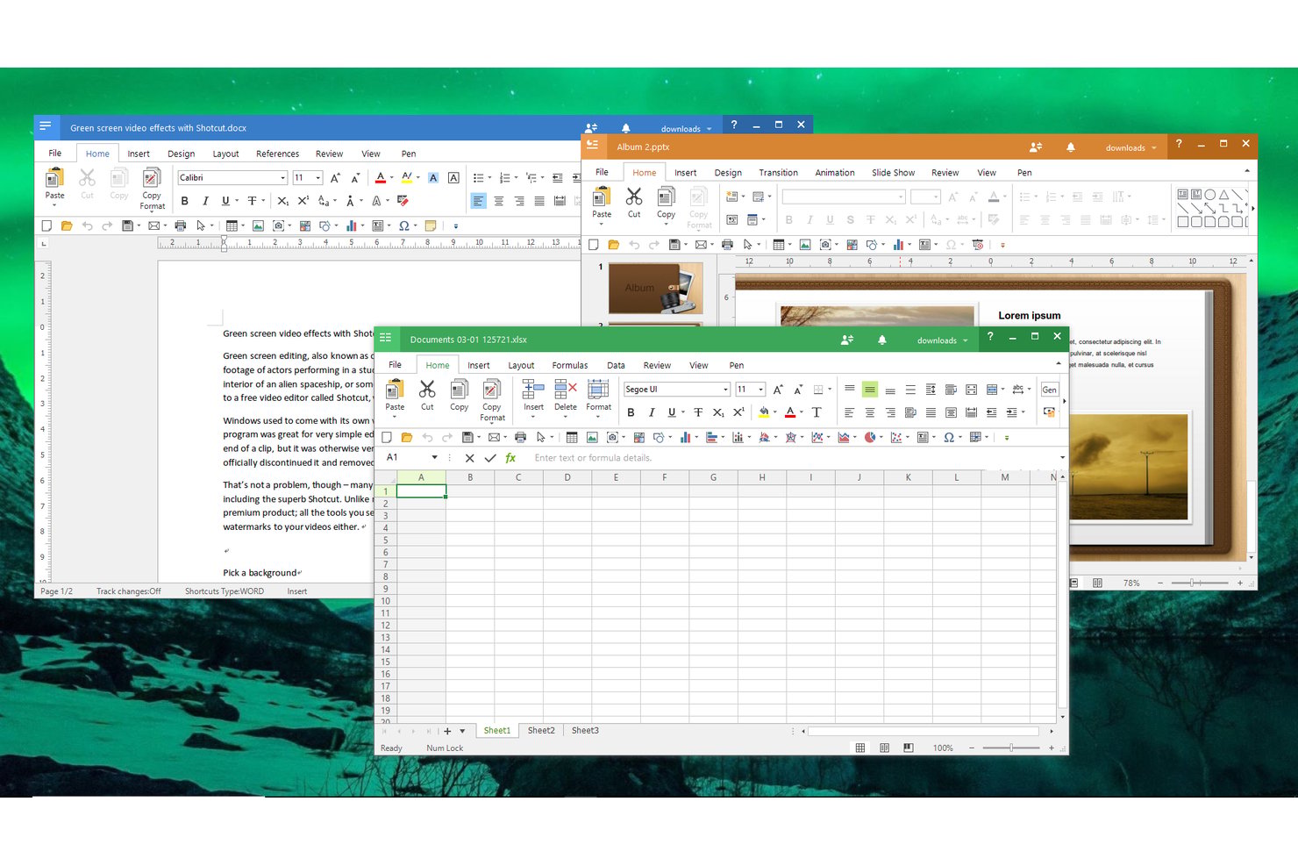Click the font color red A in the spreadsheet

(790, 412)
